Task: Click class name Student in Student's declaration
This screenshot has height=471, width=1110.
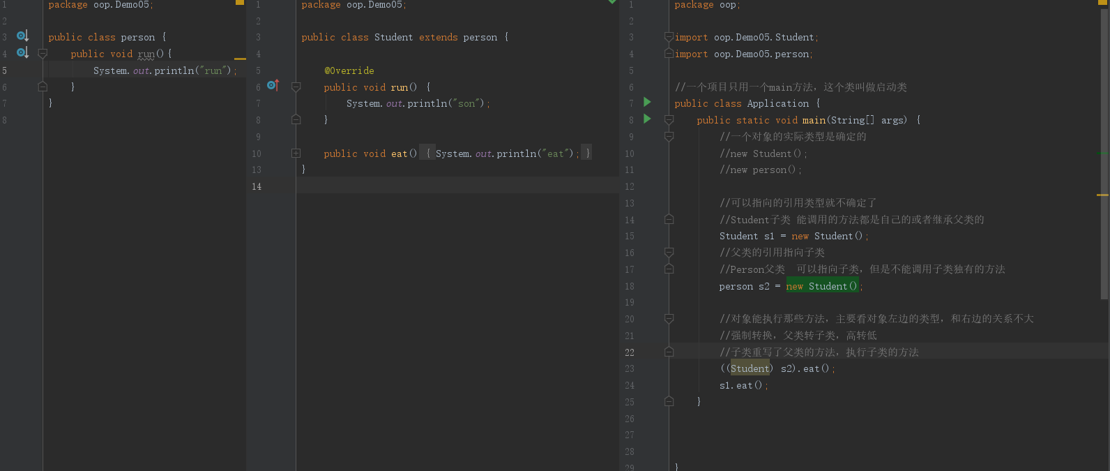Action: point(394,37)
